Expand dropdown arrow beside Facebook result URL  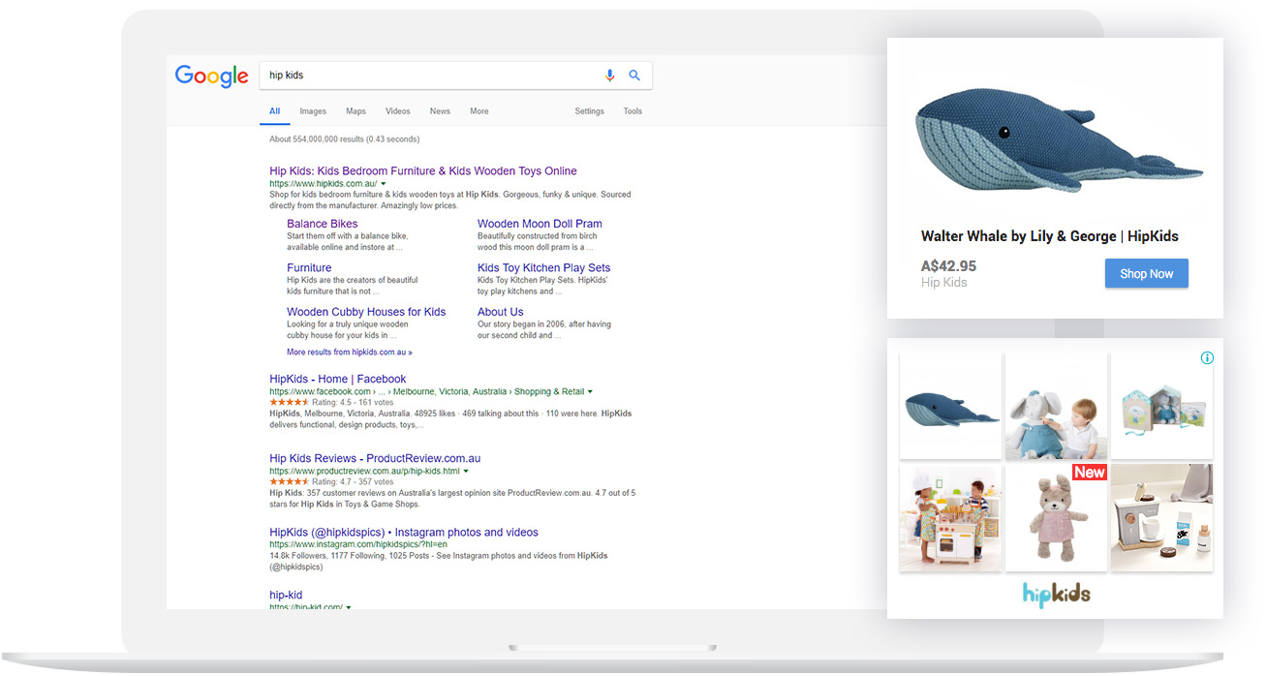(590, 392)
